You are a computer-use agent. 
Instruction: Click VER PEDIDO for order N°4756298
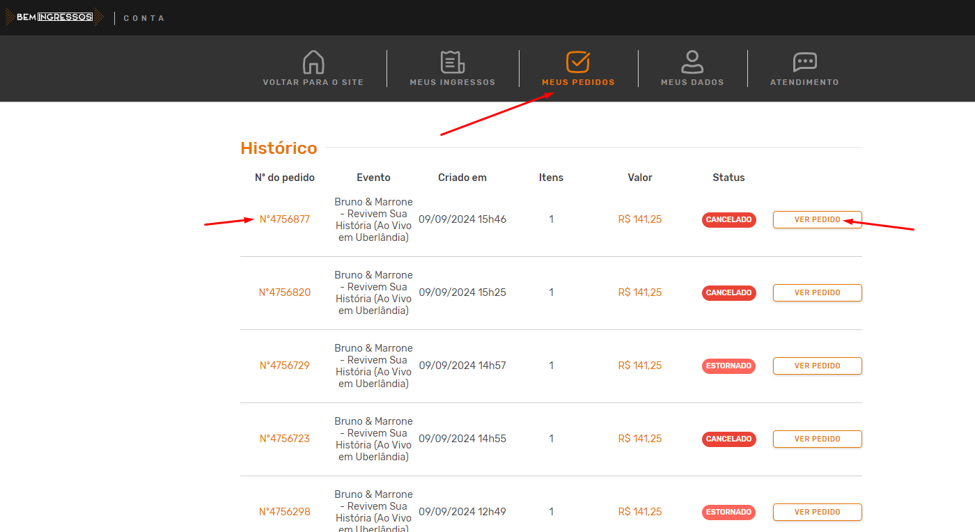tap(818, 512)
